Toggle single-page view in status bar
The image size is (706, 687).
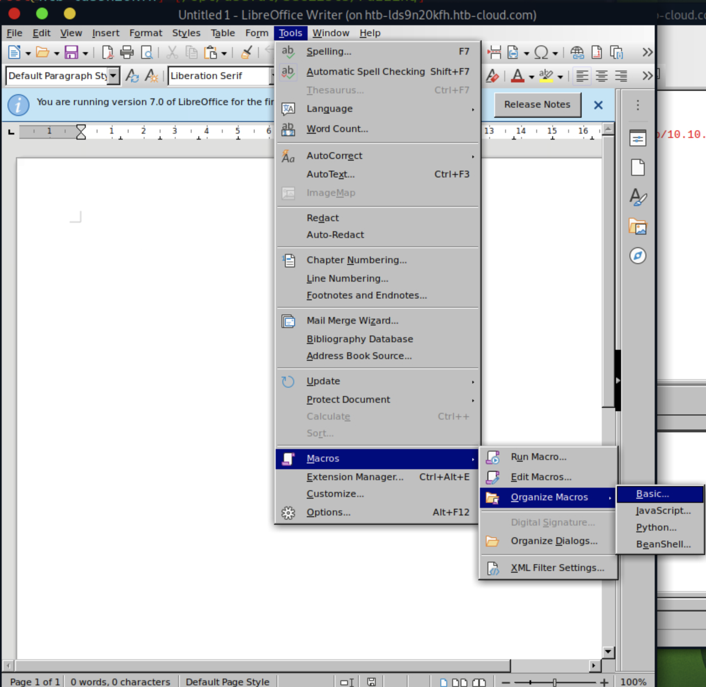[443, 682]
